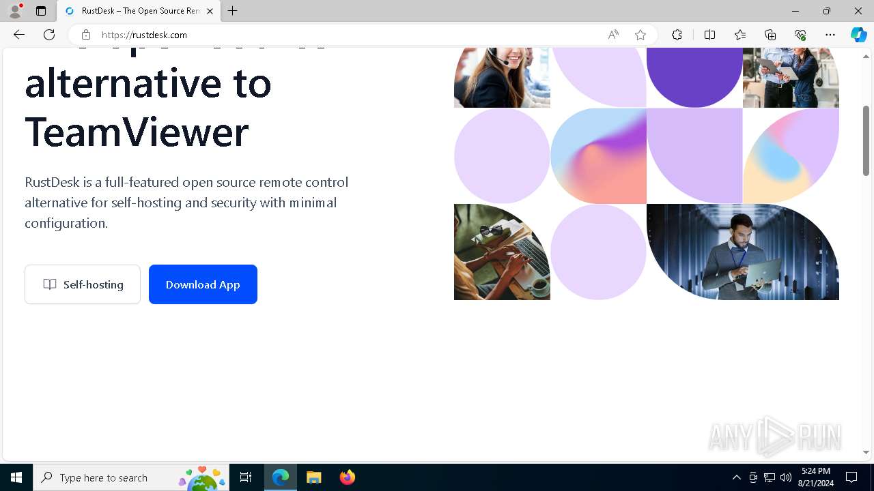Close the RustDesk tab
The width and height of the screenshot is (874, 491).
(x=210, y=11)
